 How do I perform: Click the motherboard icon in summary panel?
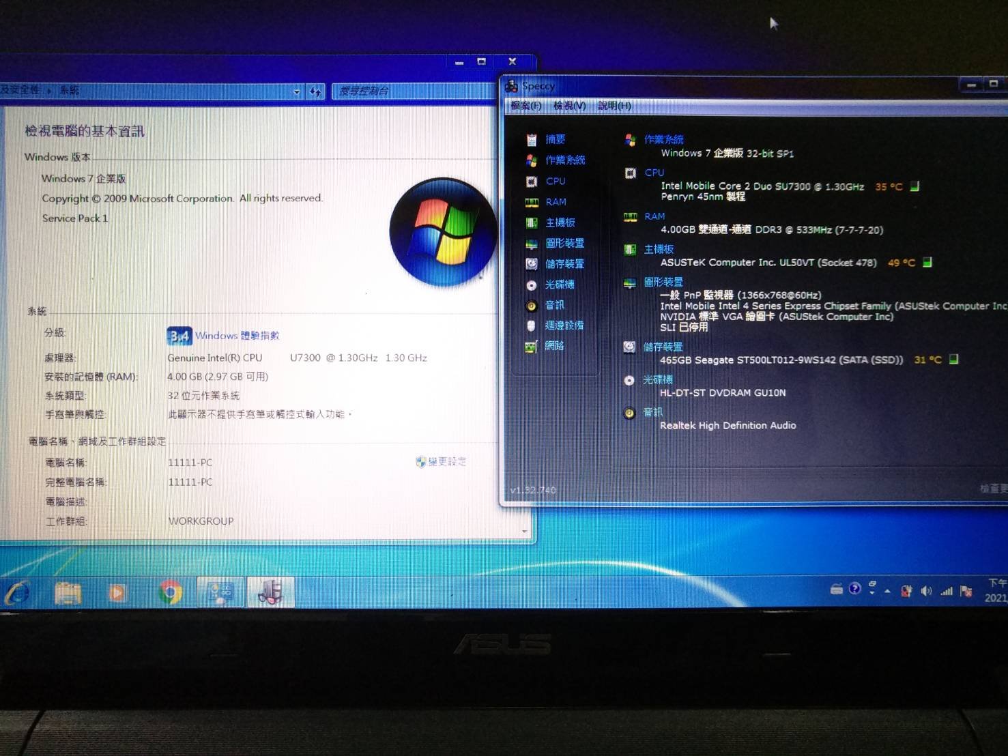pos(630,250)
